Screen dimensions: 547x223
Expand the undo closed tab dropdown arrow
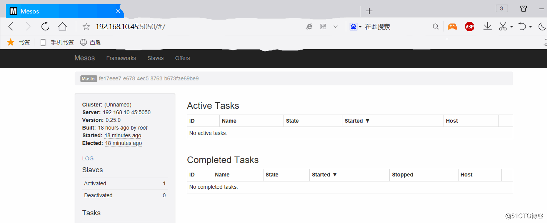[x=530, y=27]
